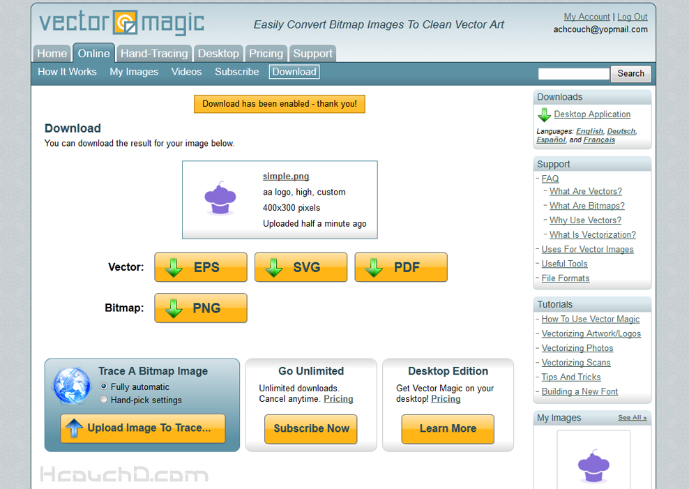Download the PNG bitmap file

pyautogui.click(x=201, y=308)
